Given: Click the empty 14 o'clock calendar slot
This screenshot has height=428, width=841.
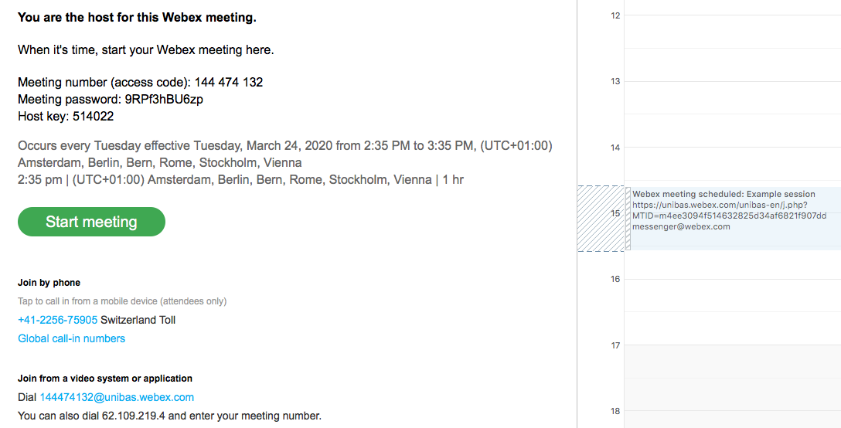Looking at the screenshot, I should tap(731, 162).
